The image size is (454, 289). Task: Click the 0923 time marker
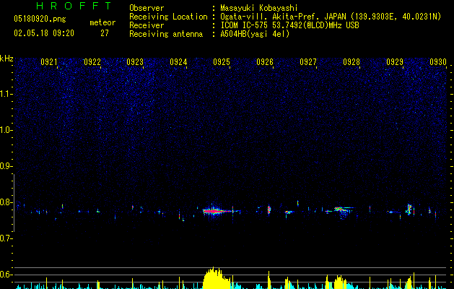(135, 62)
